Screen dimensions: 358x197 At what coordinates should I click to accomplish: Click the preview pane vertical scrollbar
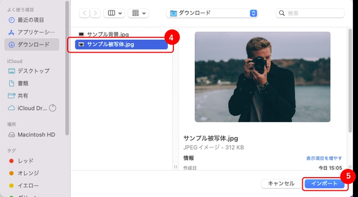tap(350, 81)
